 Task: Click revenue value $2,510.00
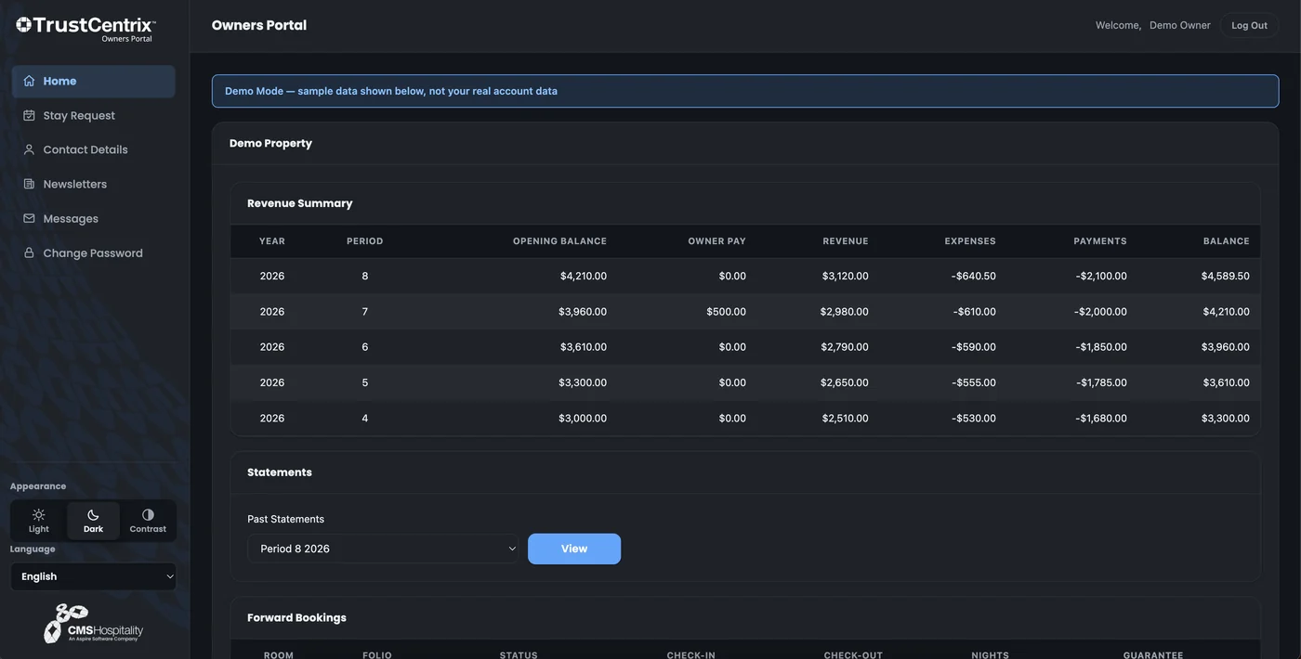coord(845,419)
